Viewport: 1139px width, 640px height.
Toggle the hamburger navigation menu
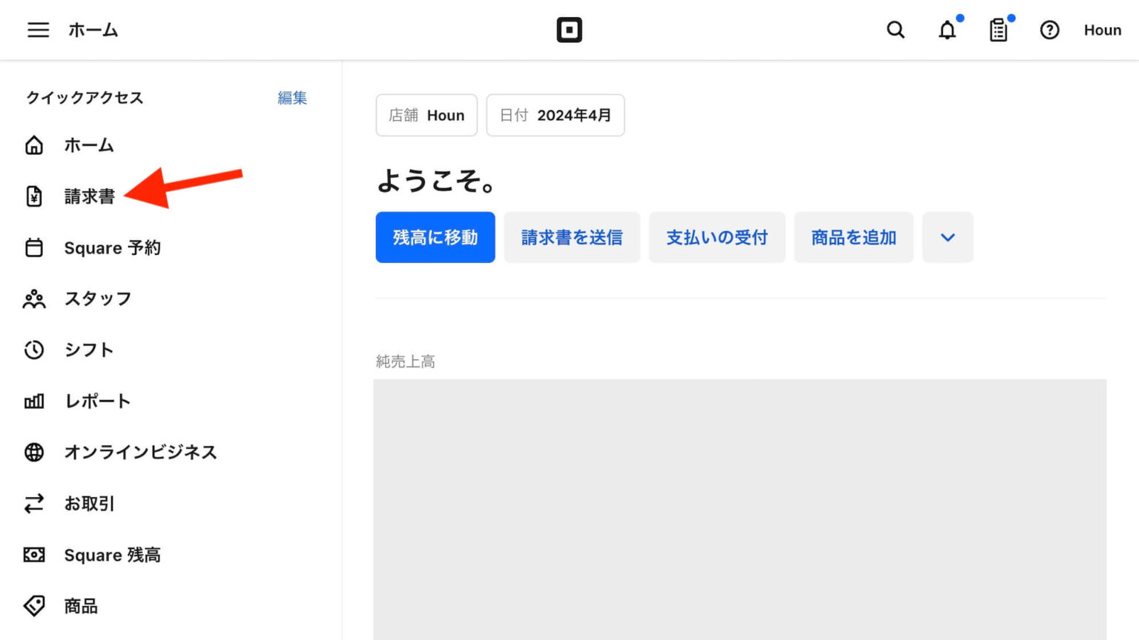point(38,30)
